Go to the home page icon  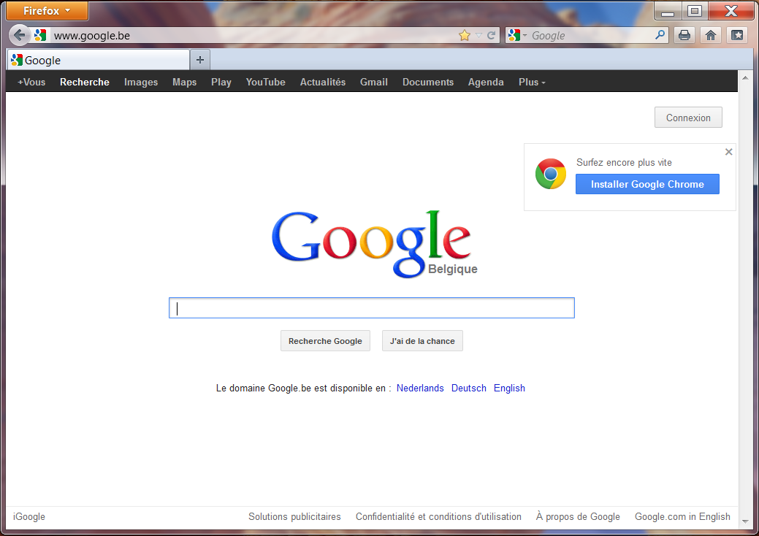[711, 35]
